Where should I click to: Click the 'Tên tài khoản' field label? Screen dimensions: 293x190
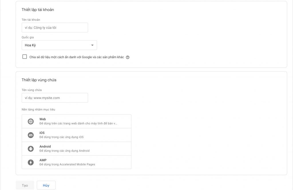pyautogui.click(x=31, y=20)
